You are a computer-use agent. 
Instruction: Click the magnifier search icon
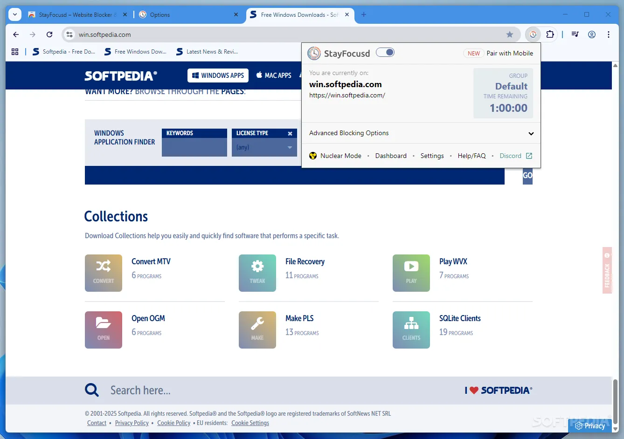point(92,390)
